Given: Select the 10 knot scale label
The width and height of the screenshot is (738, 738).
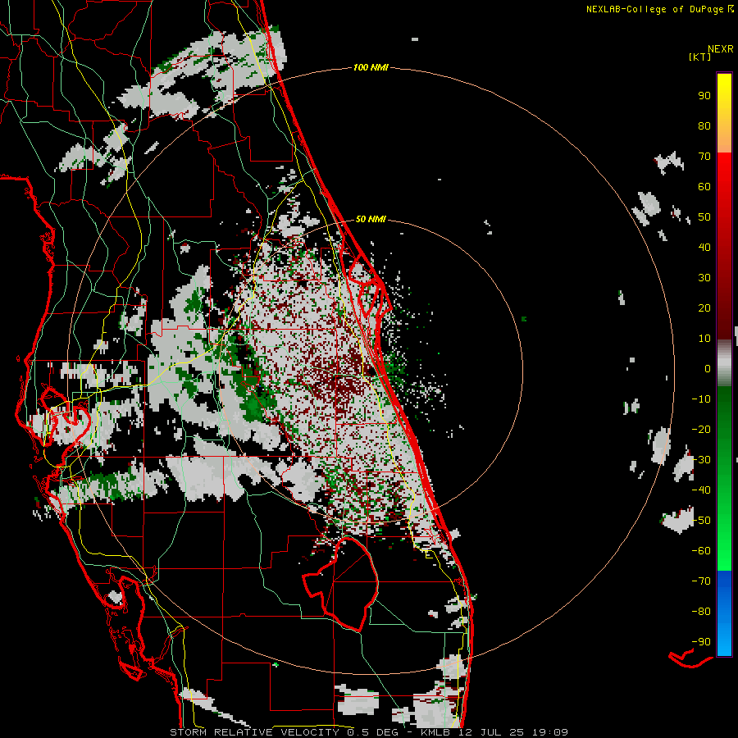Looking at the screenshot, I should [704, 339].
